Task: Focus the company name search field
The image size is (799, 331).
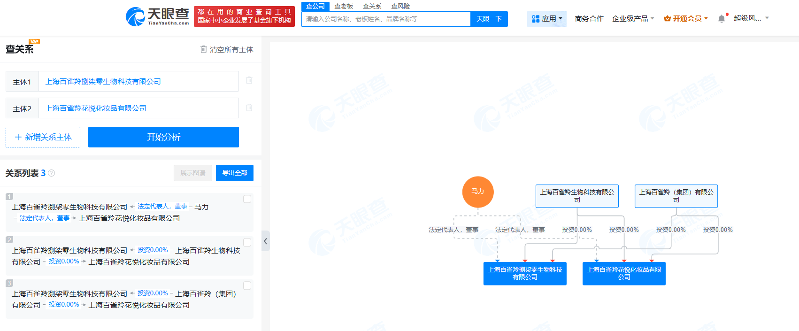Action: click(x=386, y=19)
